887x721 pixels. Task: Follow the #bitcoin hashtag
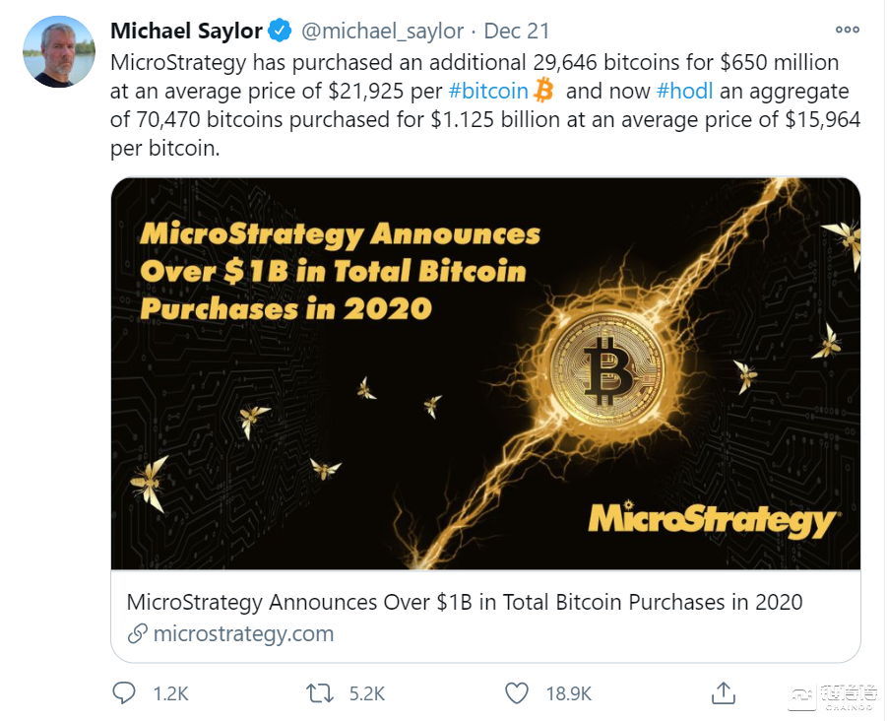tap(488, 92)
